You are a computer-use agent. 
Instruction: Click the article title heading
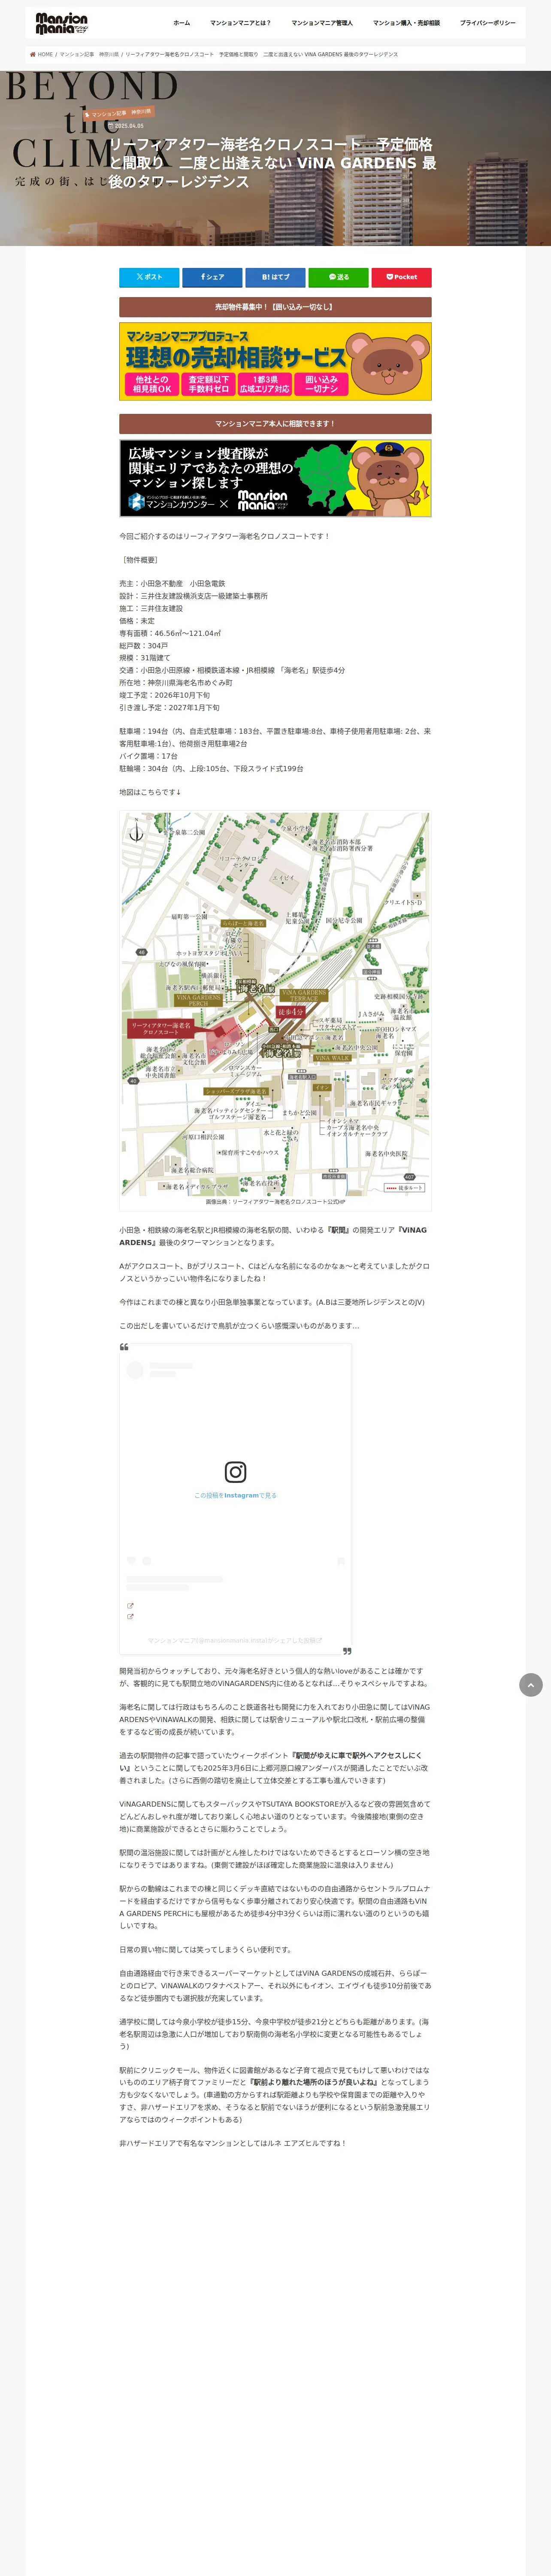coord(272,163)
